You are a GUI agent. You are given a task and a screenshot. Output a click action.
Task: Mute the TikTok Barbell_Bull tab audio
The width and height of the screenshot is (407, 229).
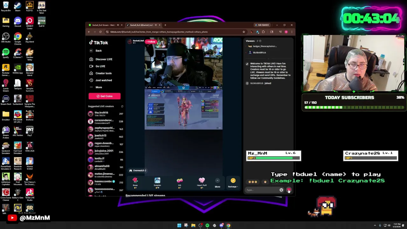[x=155, y=25]
